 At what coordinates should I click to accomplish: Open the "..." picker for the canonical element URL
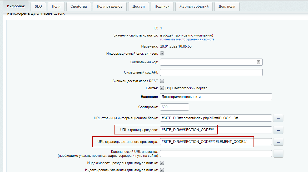point(278,154)
